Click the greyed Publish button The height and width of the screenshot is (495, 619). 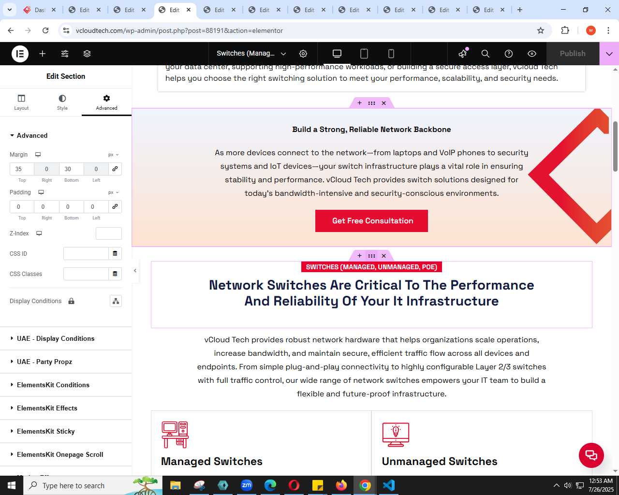573,54
